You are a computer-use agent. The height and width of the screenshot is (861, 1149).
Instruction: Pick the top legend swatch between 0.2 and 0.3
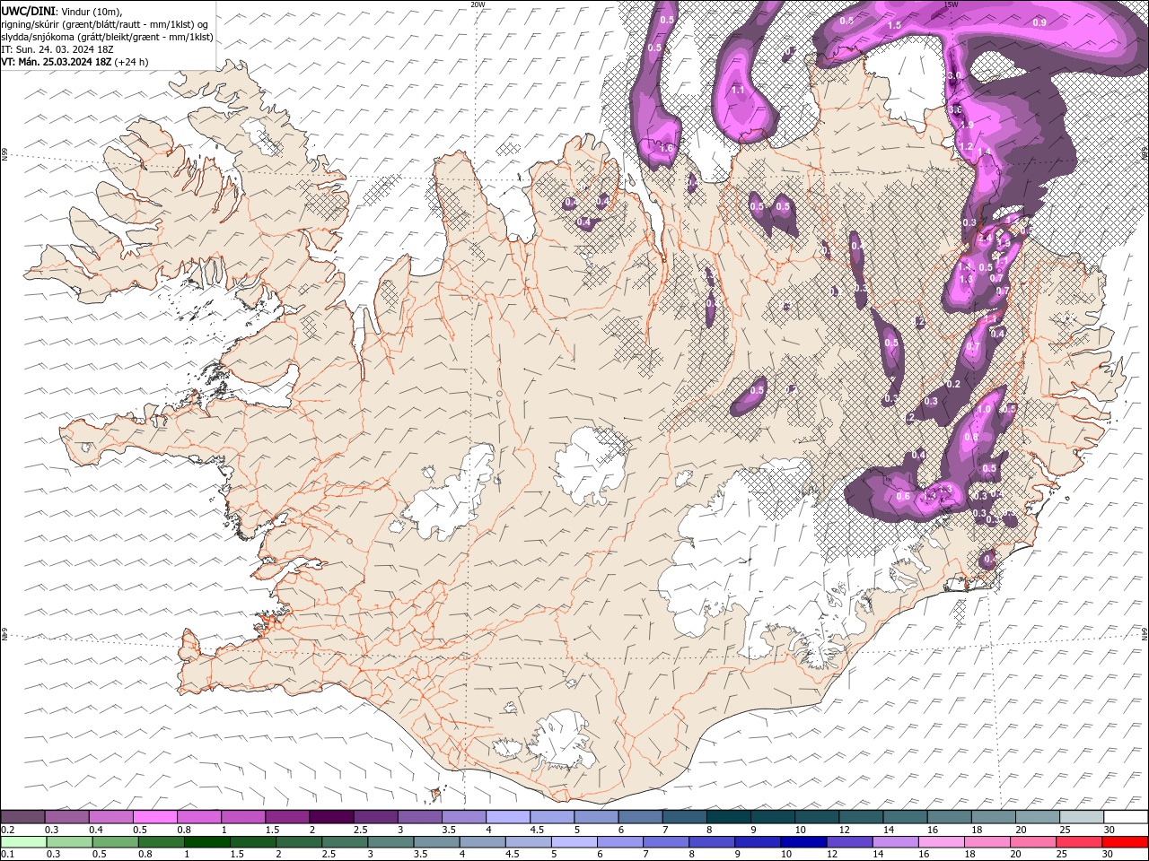pyautogui.click(x=23, y=817)
